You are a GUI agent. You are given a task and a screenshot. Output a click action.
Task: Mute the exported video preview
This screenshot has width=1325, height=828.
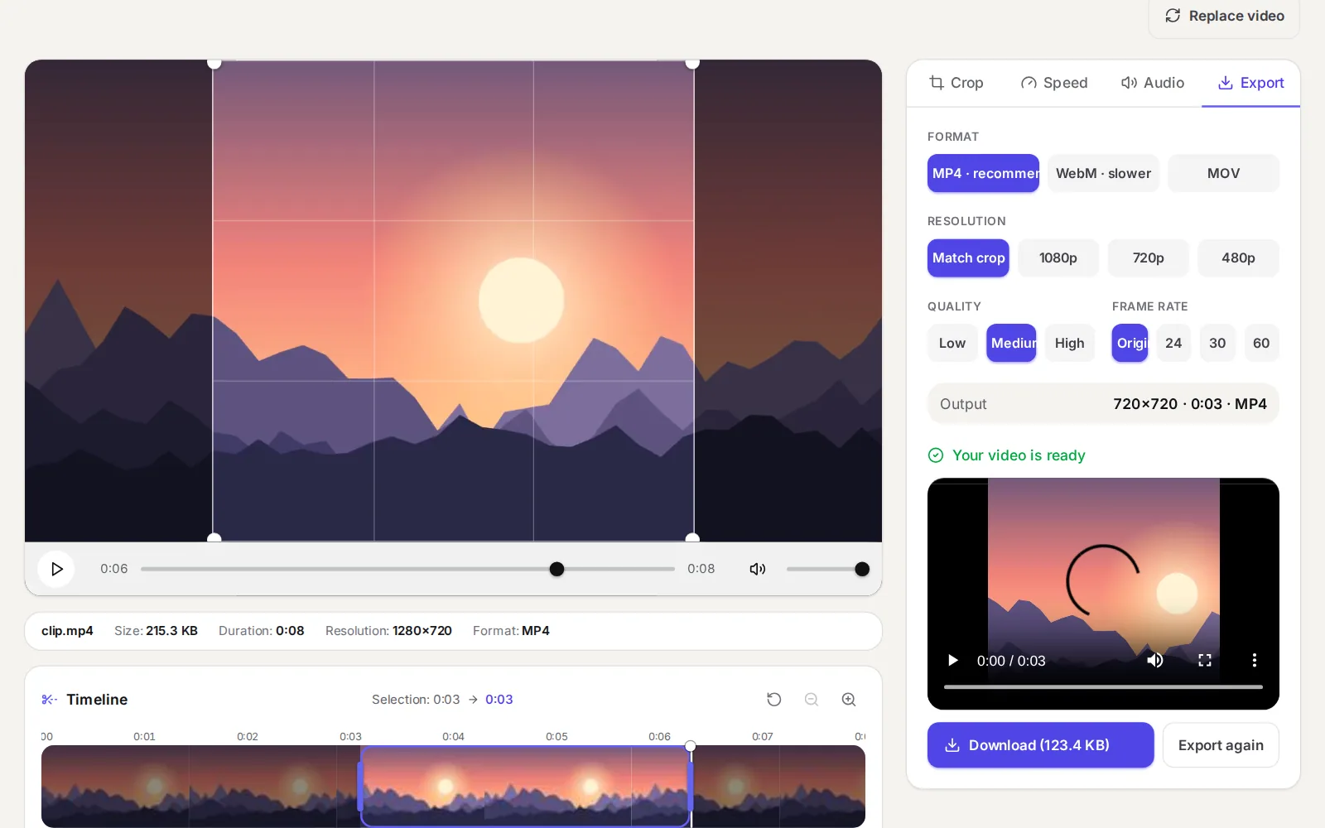tap(1154, 660)
